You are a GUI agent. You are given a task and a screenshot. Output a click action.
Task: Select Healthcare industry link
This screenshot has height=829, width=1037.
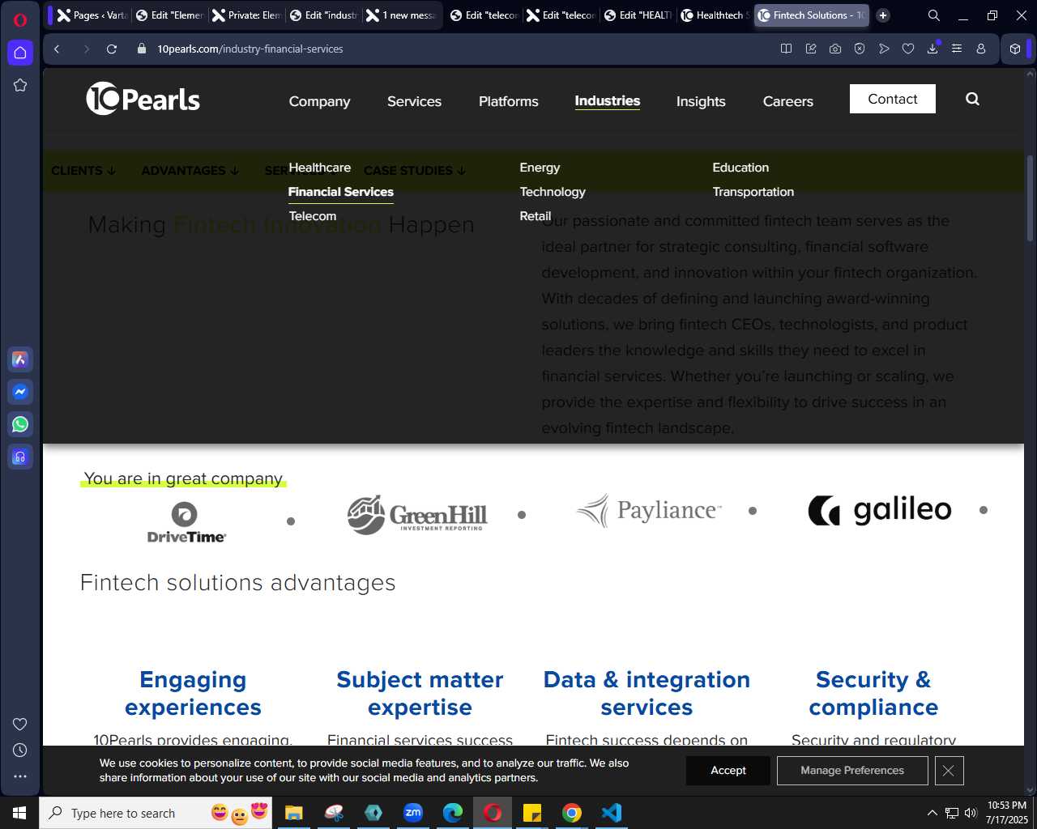(x=320, y=168)
